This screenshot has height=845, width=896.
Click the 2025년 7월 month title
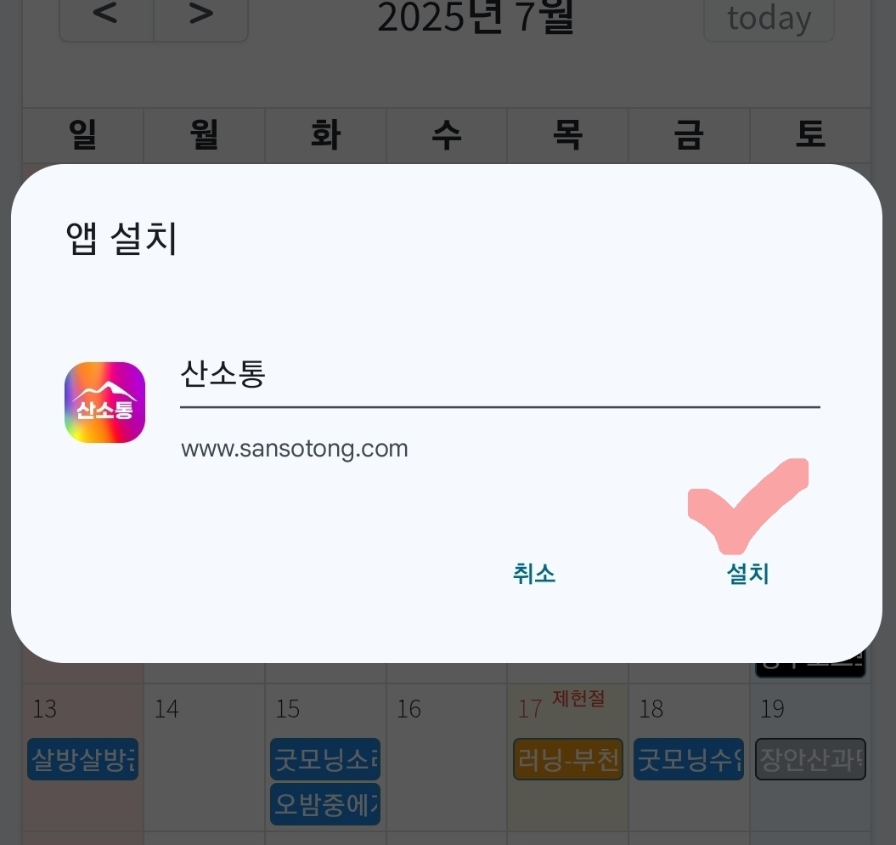tap(476, 17)
